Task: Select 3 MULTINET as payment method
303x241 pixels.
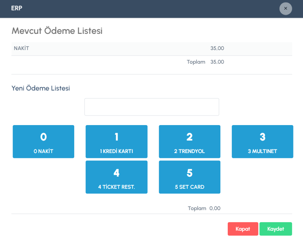Action: click(x=262, y=142)
